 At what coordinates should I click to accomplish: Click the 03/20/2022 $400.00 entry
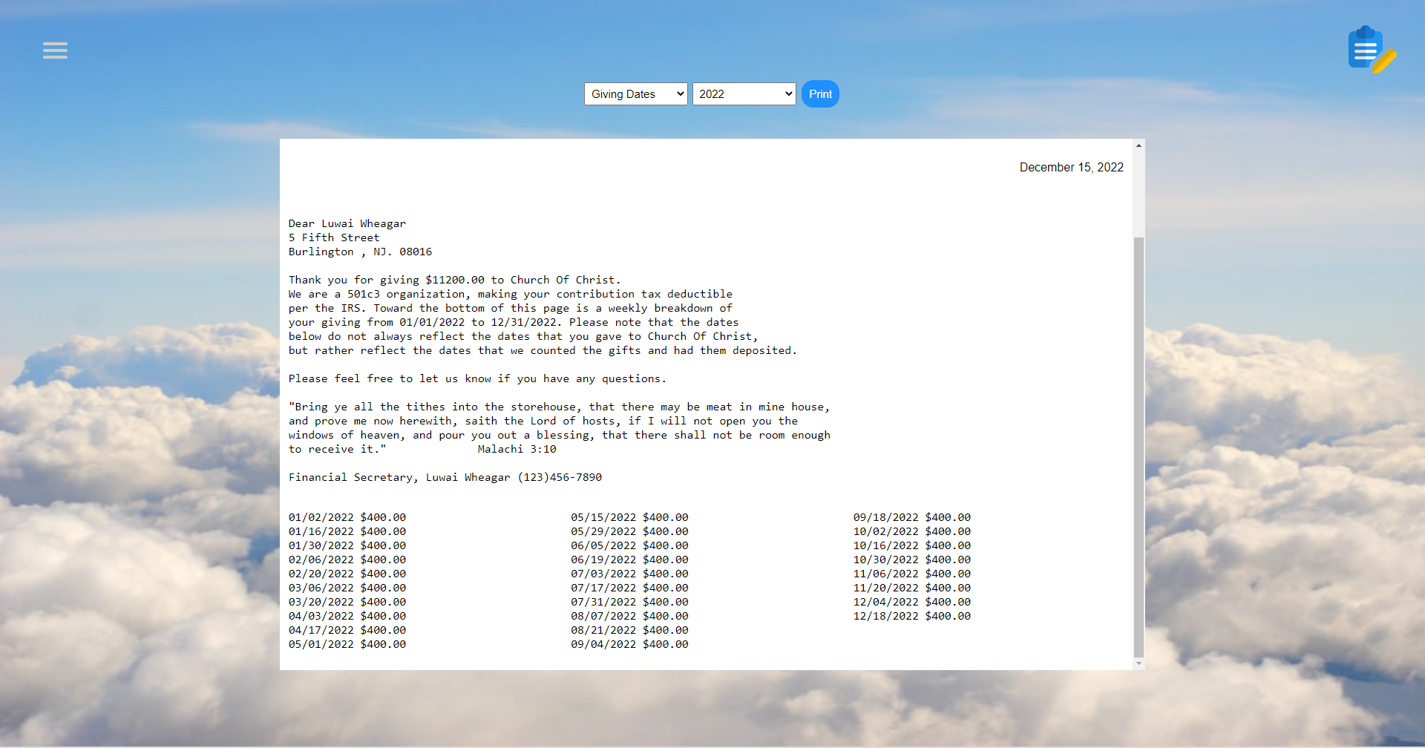click(347, 602)
